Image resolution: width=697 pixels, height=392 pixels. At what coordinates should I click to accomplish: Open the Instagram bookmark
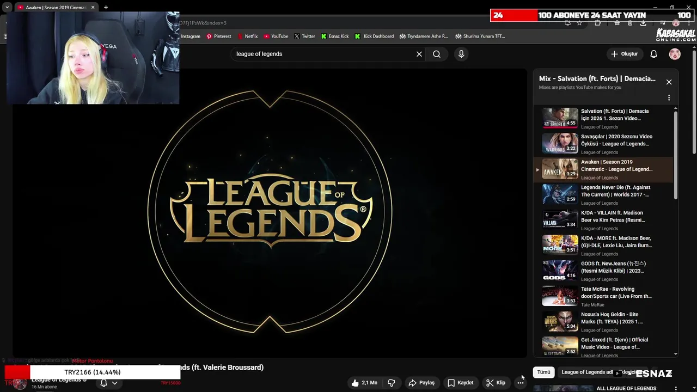[x=190, y=36]
